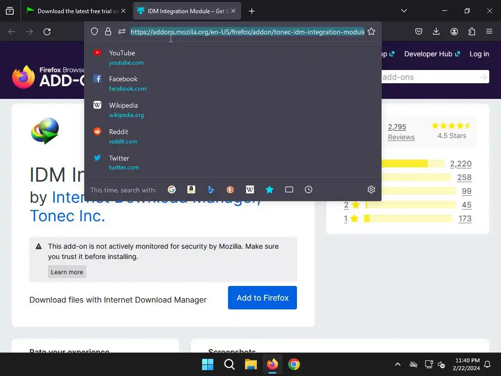Search history with the clock icon
The image size is (501, 376).
pyautogui.click(x=308, y=189)
